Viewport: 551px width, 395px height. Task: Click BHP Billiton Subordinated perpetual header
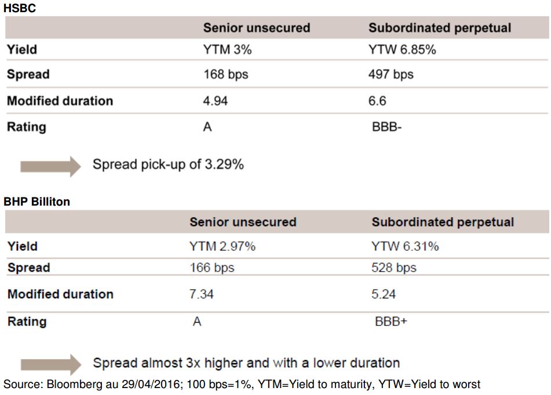[443, 222]
